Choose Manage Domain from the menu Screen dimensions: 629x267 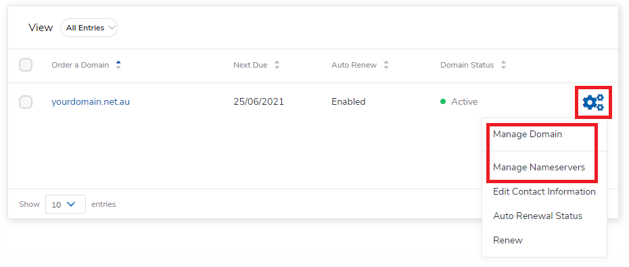tap(527, 135)
